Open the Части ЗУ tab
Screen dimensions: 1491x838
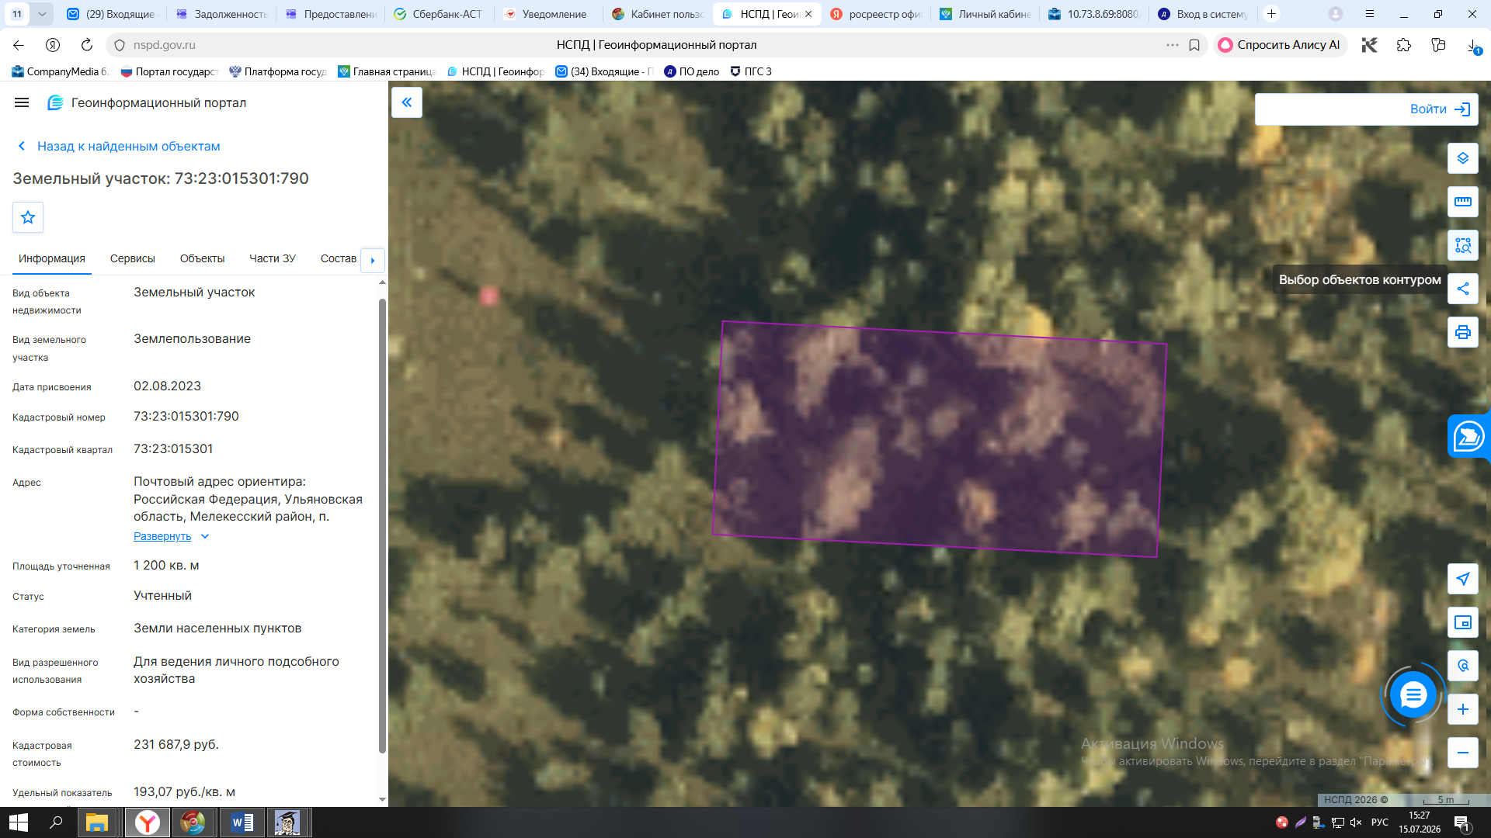pyautogui.click(x=273, y=258)
